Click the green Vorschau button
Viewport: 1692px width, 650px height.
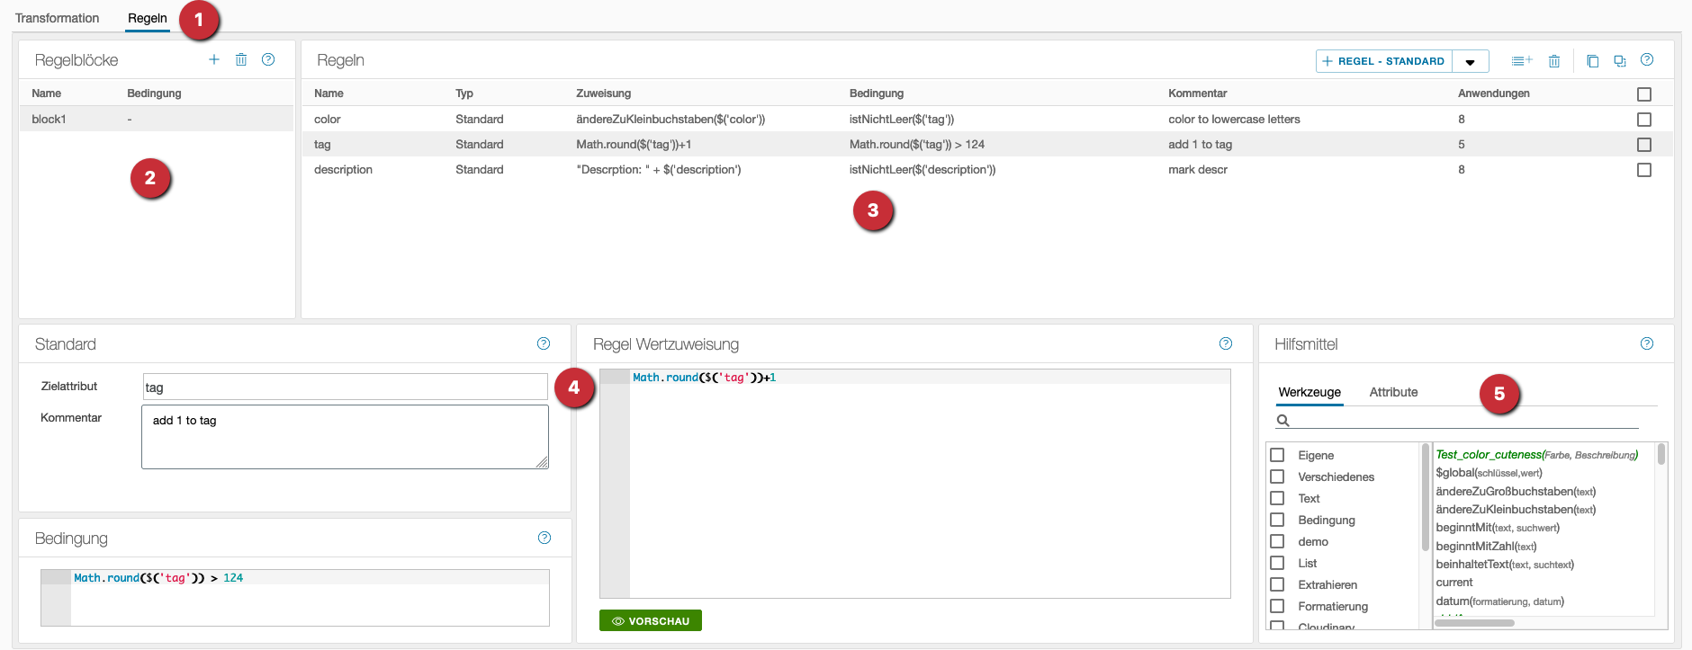(x=651, y=621)
